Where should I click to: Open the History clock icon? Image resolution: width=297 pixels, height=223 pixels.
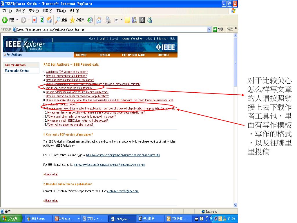pos(90,20)
